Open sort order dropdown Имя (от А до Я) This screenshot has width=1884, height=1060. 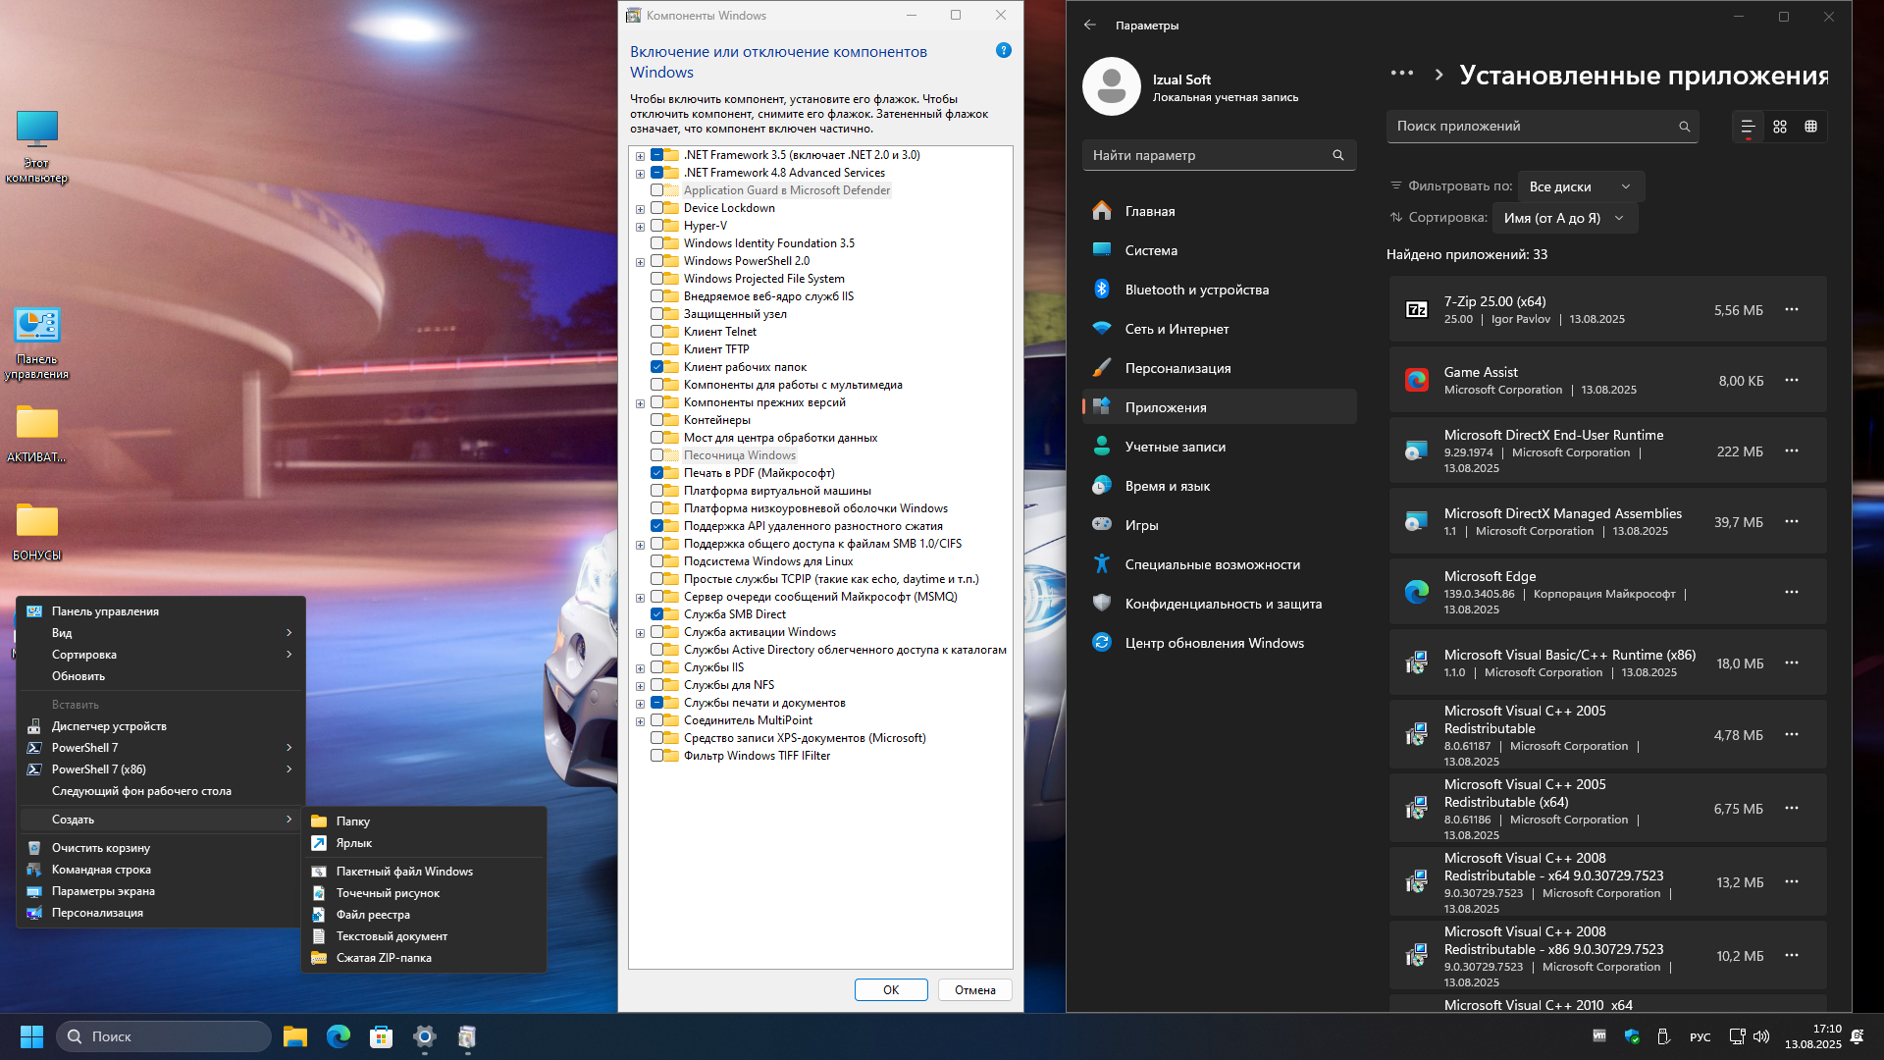click(x=1564, y=218)
